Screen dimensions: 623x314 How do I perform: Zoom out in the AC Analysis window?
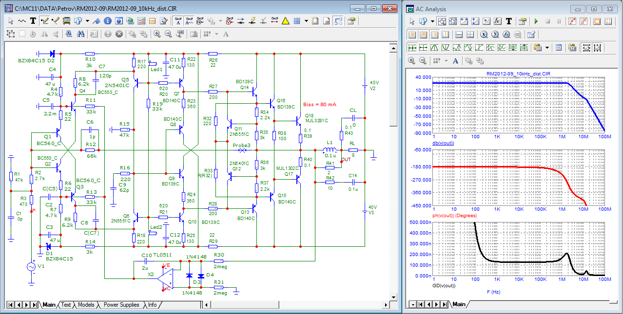click(423, 61)
